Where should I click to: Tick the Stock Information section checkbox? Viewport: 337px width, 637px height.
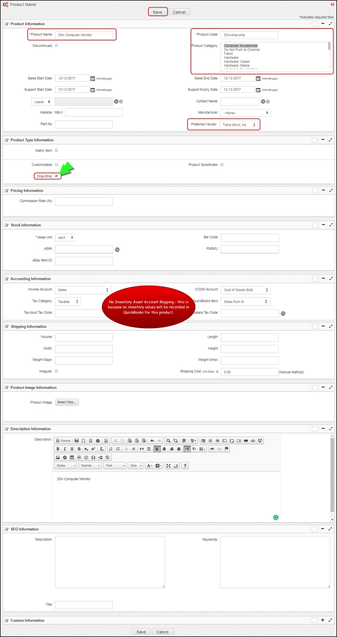point(315,225)
